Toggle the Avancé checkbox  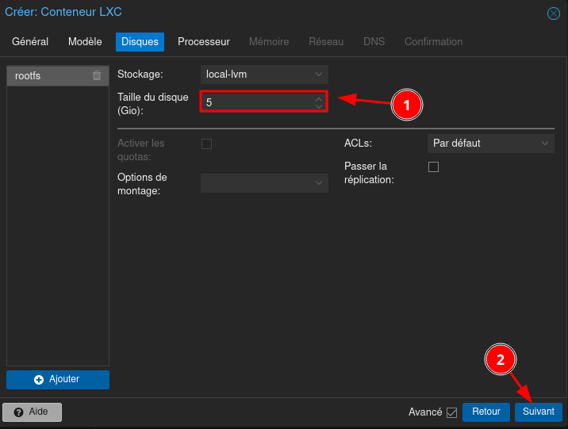click(x=452, y=412)
